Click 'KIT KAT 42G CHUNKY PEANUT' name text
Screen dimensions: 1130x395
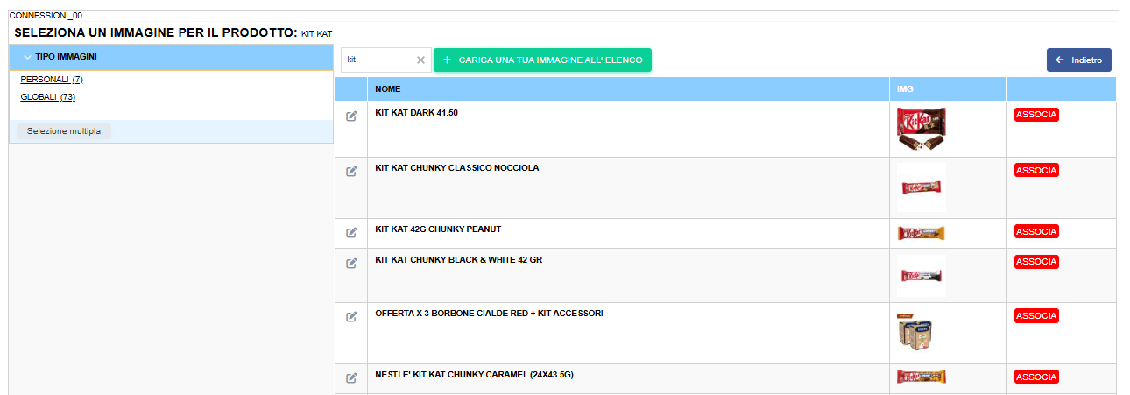tap(438, 229)
